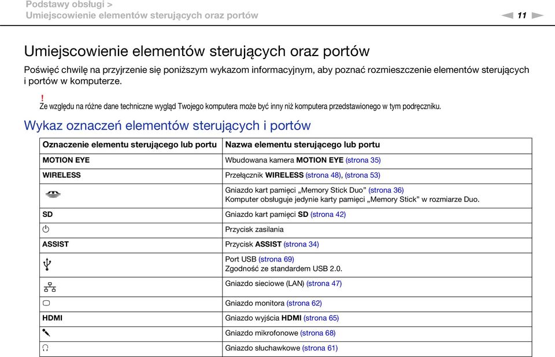Open the breadcrumb 'Umiejscowienie elementów sterujących oraz portów'

pyautogui.click(x=142, y=16)
